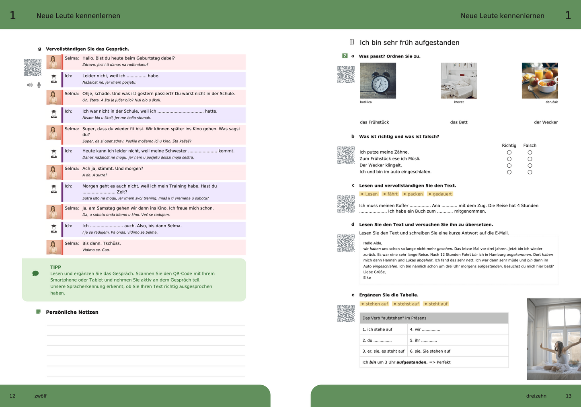
Task: Pick the 'stehst auf' word chip
Action: click(406, 304)
